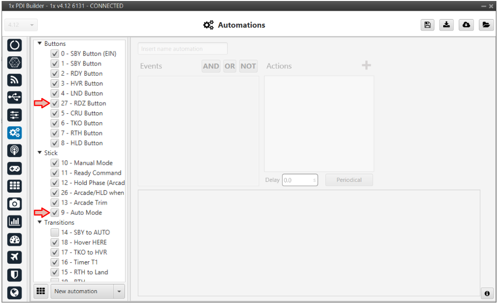Screen dimensions: 499x303
Task: Click the cloud download icon
Action: point(466,25)
